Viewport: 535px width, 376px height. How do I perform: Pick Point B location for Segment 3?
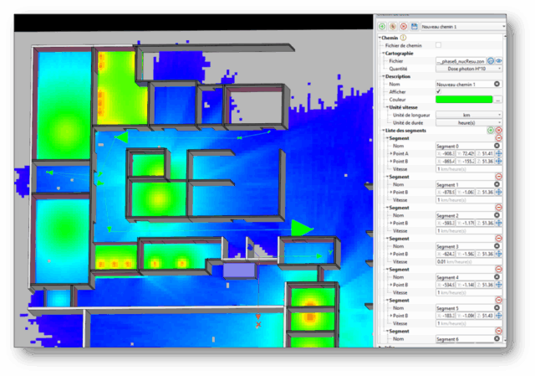(499, 253)
